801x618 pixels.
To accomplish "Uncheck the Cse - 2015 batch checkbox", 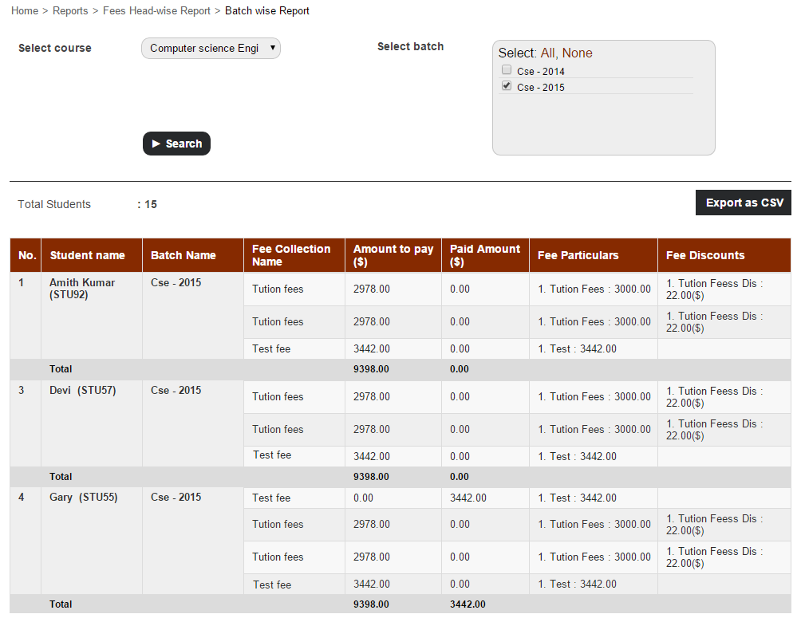I will click(507, 86).
